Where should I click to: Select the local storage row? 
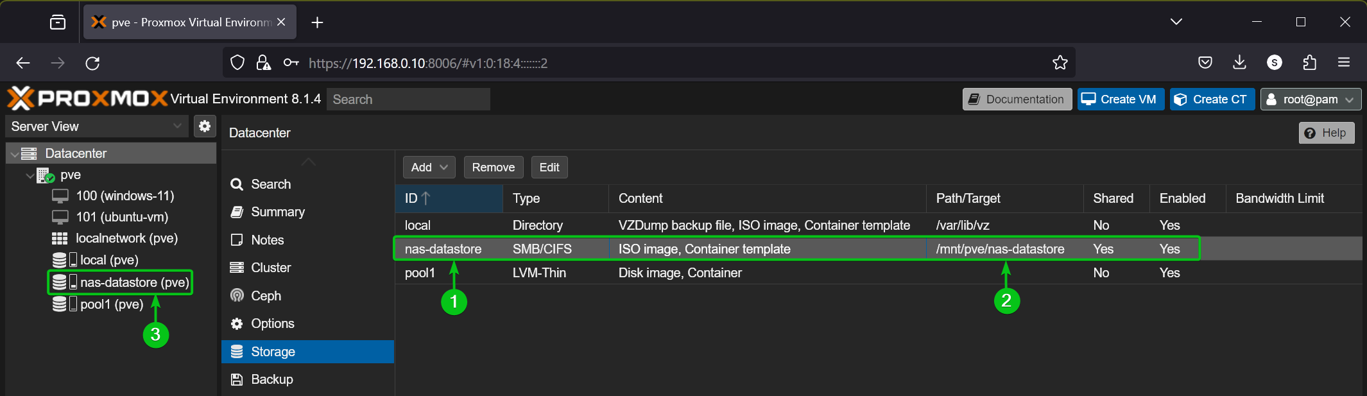[879, 225]
